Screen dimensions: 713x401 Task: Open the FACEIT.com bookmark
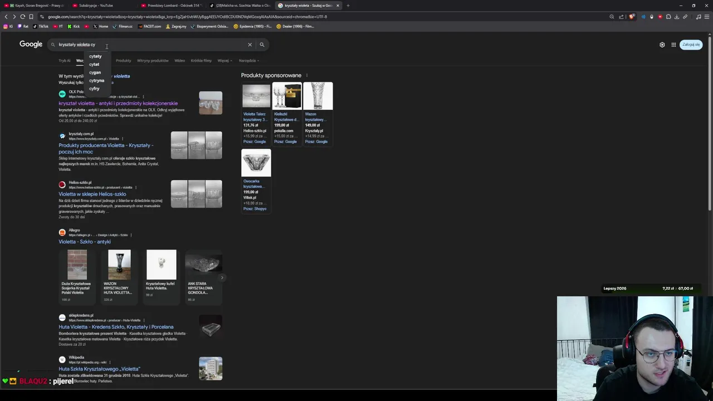point(149,26)
